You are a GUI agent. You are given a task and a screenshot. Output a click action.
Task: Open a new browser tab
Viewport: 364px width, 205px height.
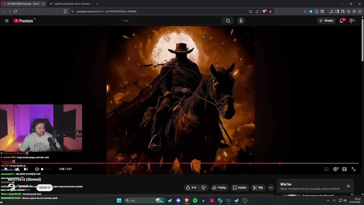click(x=97, y=4)
